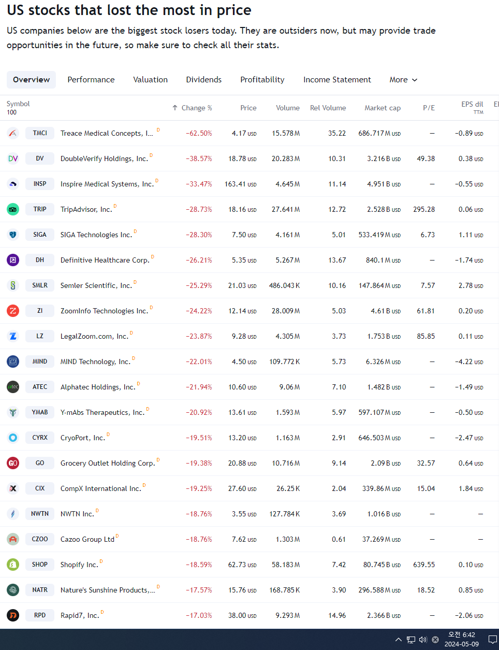
Task: Open the Treace Medical Concepts company link
Action: (107, 133)
